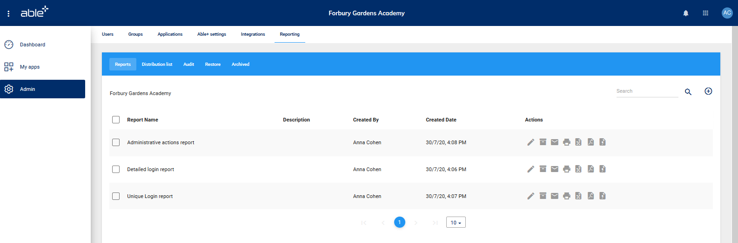Image resolution: width=738 pixels, height=243 pixels.
Task: Open the AC user avatar menu
Action: click(727, 13)
